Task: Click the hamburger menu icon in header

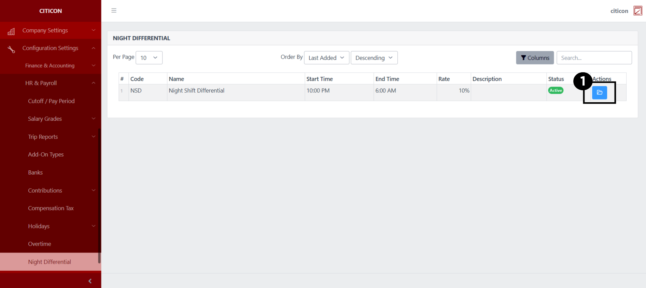Action: (x=114, y=11)
